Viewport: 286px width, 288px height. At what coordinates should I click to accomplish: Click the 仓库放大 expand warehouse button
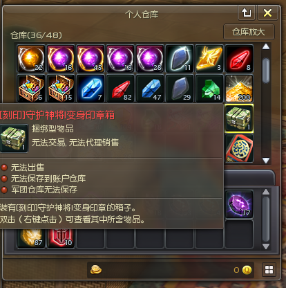[249, 32]
